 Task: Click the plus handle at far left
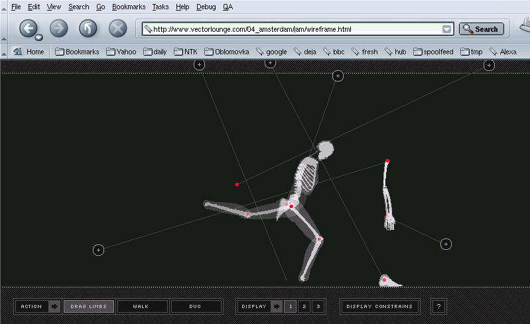coord(98,250)
